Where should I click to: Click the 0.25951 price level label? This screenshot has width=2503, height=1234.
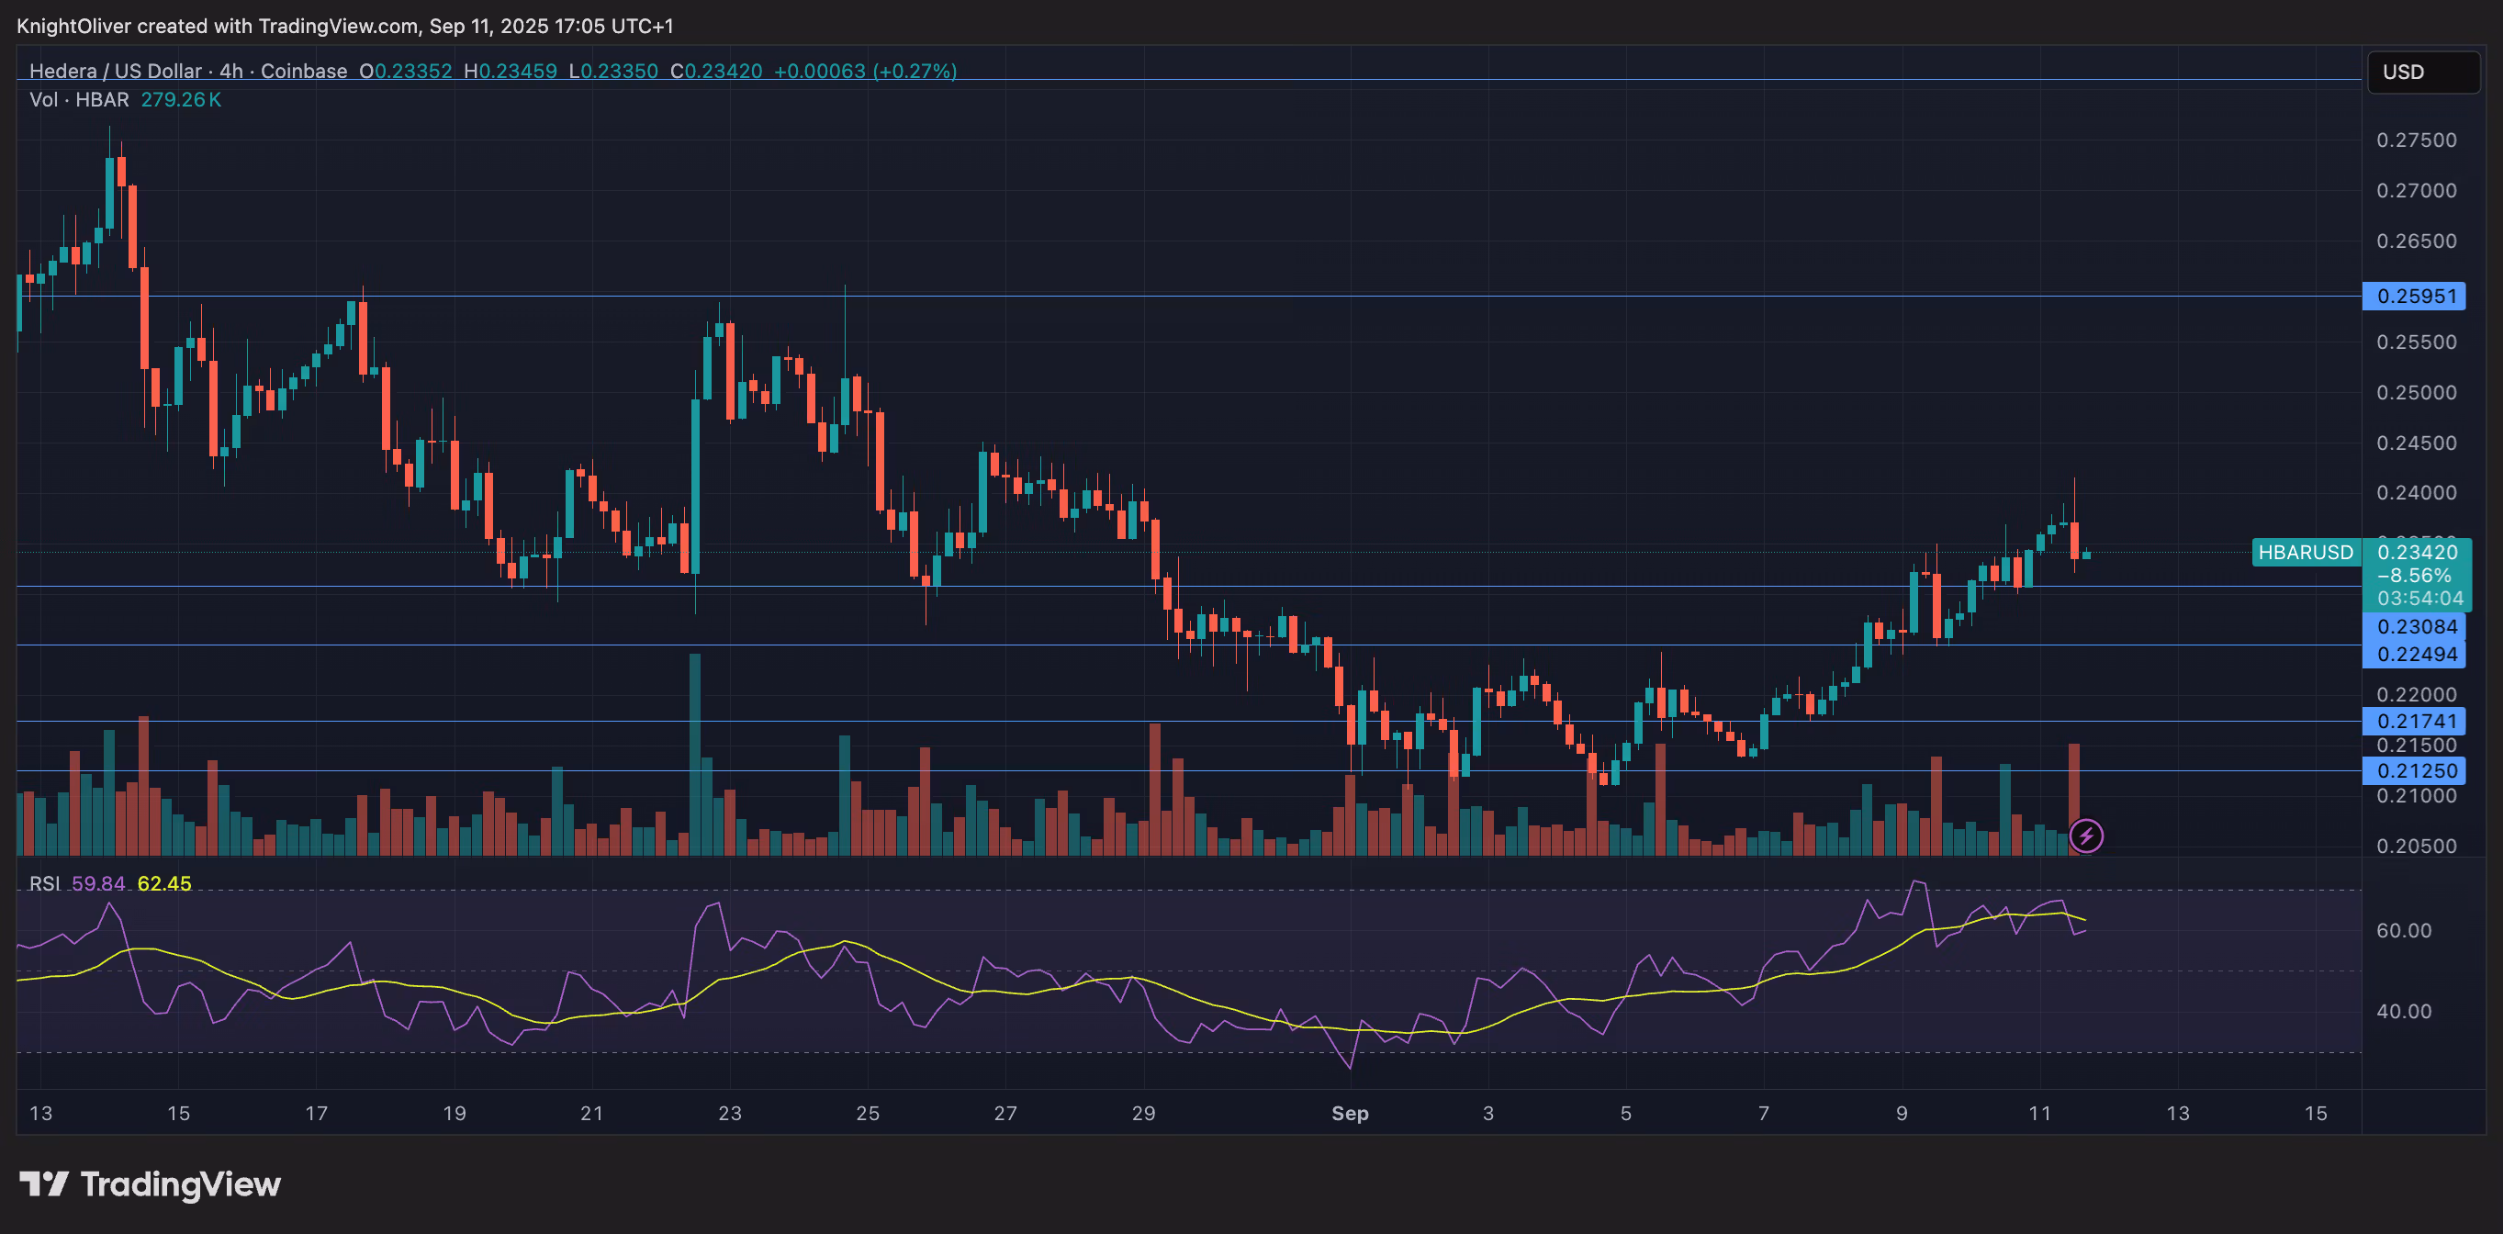pos(2417,296)
